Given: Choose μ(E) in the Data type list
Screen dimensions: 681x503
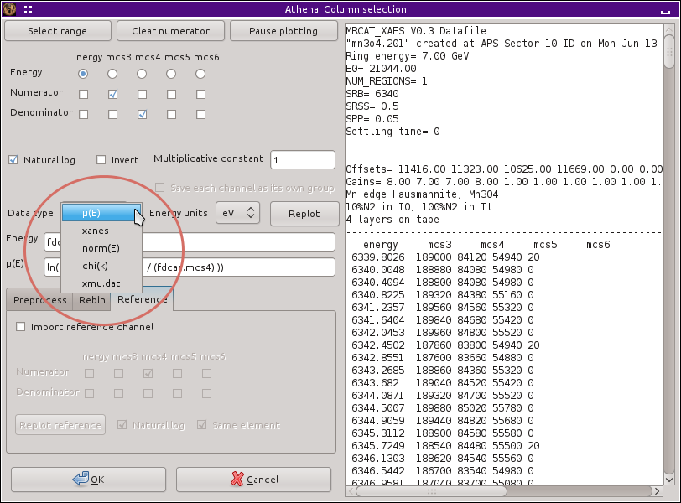Looking at the screenshot, I should pos(101,213).
